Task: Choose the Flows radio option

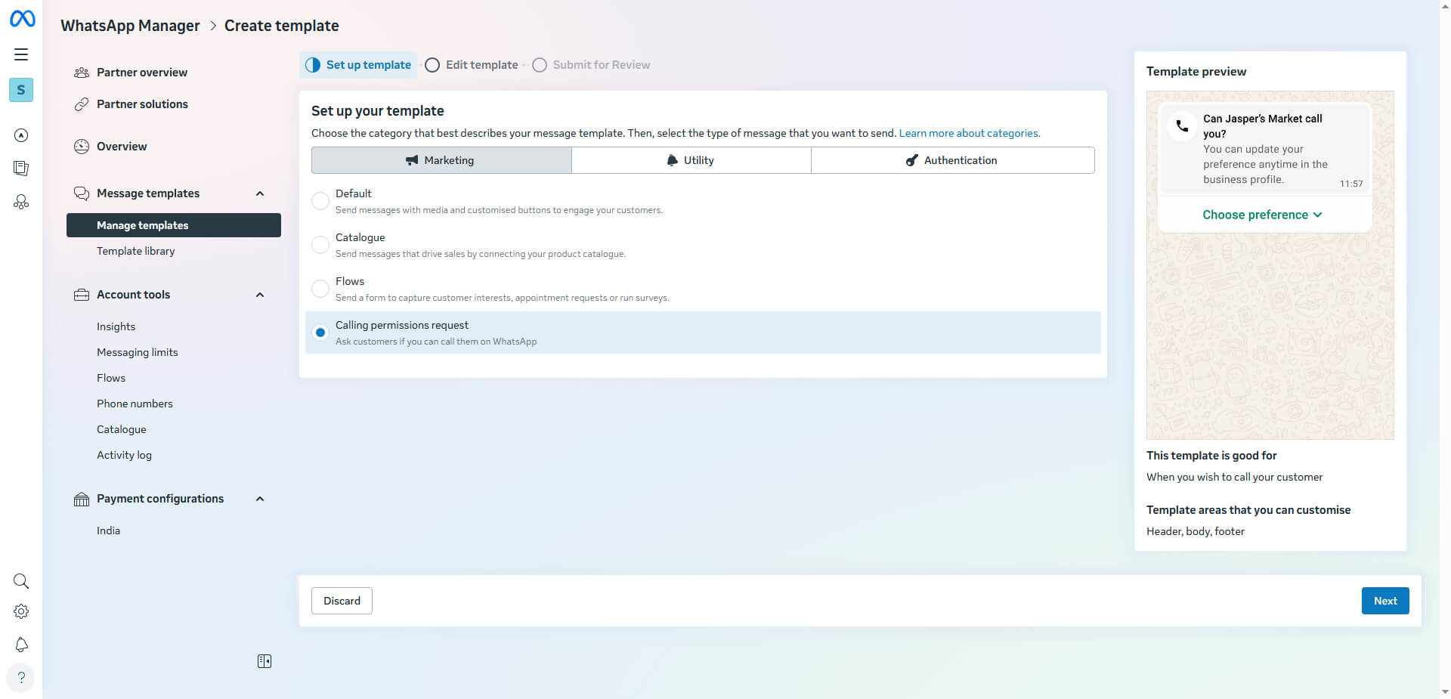Action: 320,289
